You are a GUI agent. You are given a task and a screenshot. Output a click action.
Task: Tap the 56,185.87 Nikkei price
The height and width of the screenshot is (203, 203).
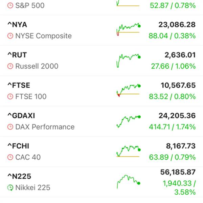[178, 172]
